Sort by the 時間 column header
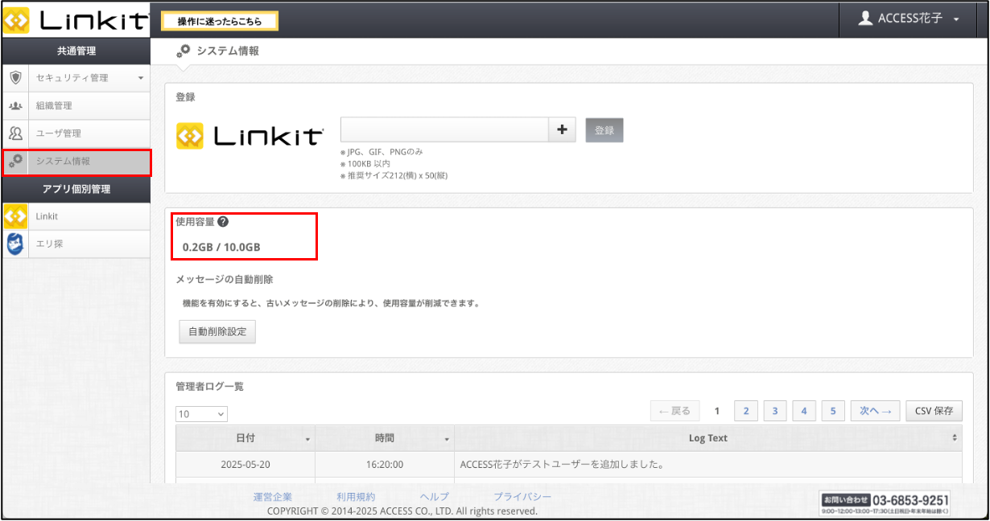The height and width of the screenshot is (521, 990). click(x=385, y=438)
